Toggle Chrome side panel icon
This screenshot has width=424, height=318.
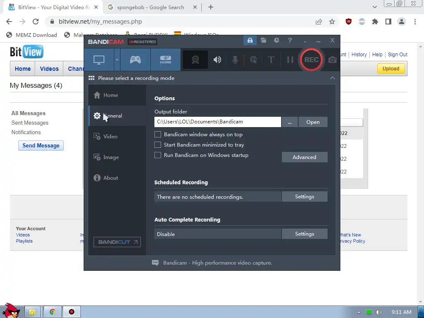click(x=388, y=22)
